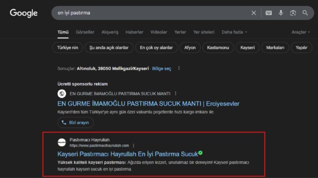Screen dimensions: 318x178
Task: Submit search with the magnifier icon
Action: (x=305, y=13)
